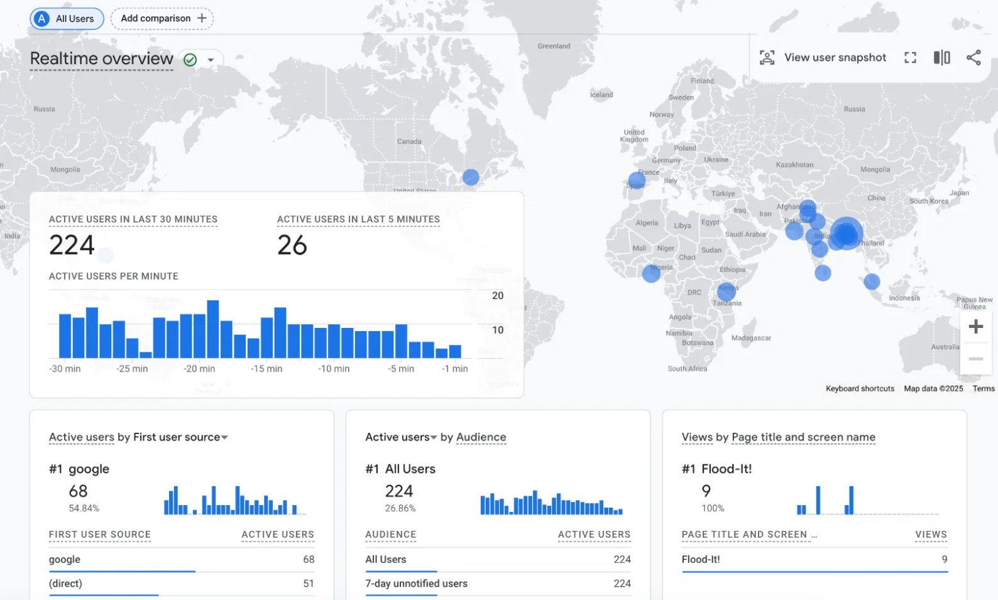Enter fullscreen mode with the expand icon
This screenshot has height=600, width=998.
point(910,58)
